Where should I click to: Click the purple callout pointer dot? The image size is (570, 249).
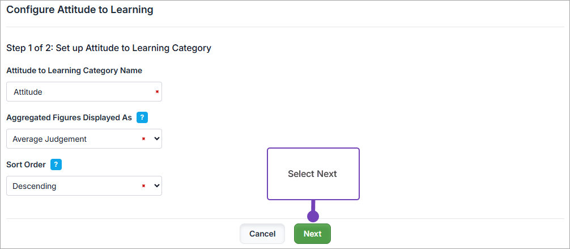[x=313, y=216]
